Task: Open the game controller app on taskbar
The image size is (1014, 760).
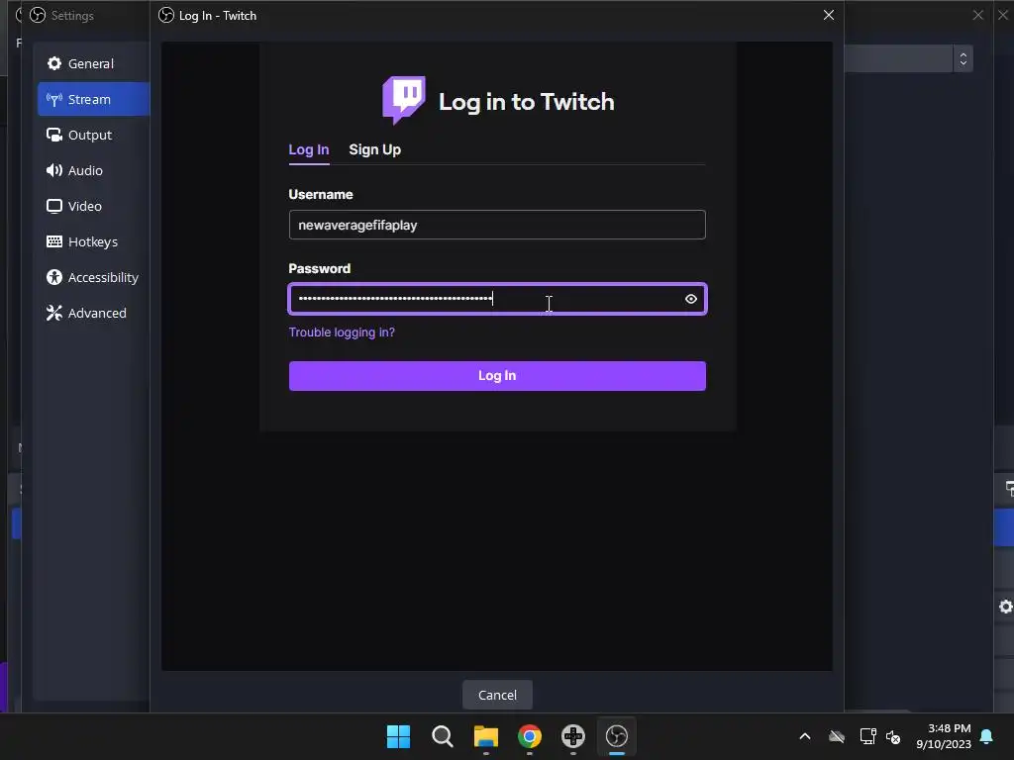Action: coord(573,736)
